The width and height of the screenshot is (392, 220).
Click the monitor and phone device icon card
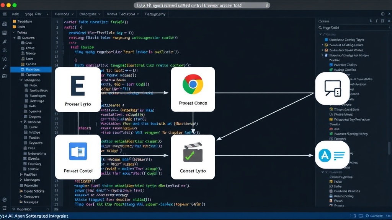coord(332,88)
